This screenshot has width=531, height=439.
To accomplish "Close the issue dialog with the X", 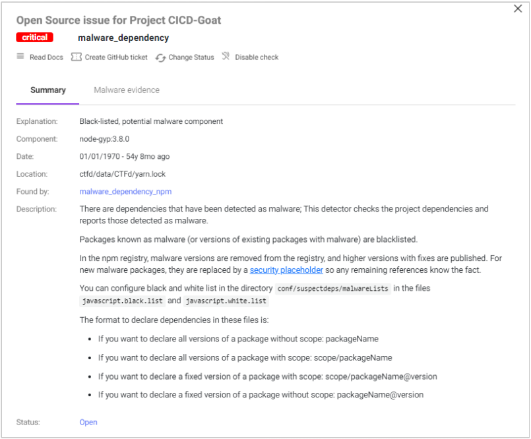I will (518, 9).
